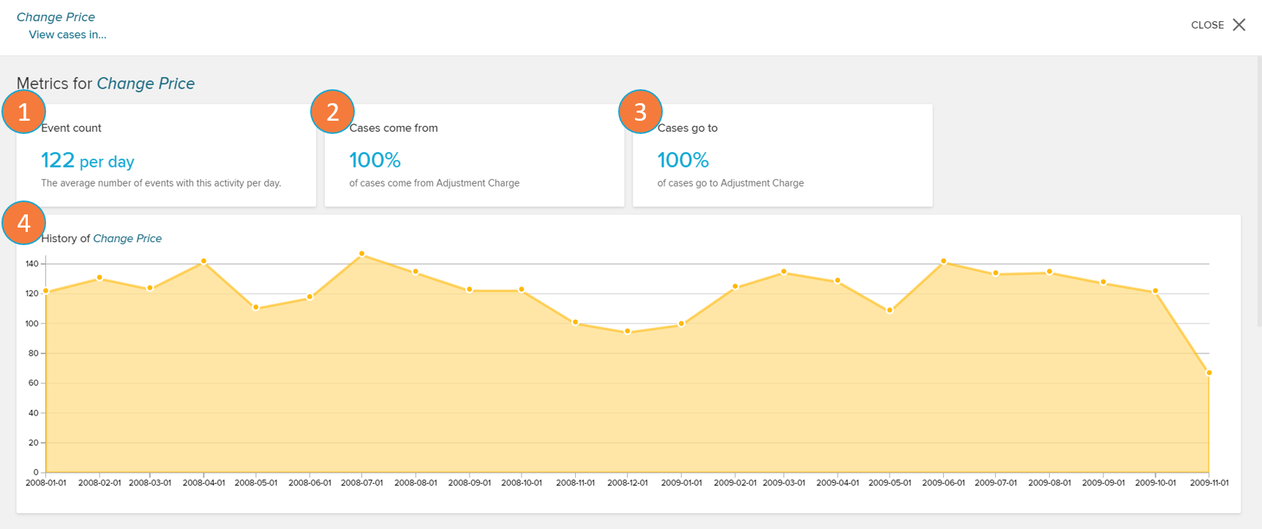Screen dimensions: 1262x529
Task: Click the orange number 3 badge
Action: tap(640, 112)
